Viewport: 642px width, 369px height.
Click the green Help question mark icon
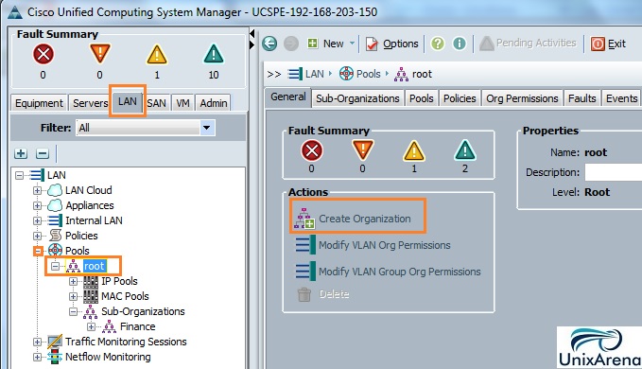[438, 44]
